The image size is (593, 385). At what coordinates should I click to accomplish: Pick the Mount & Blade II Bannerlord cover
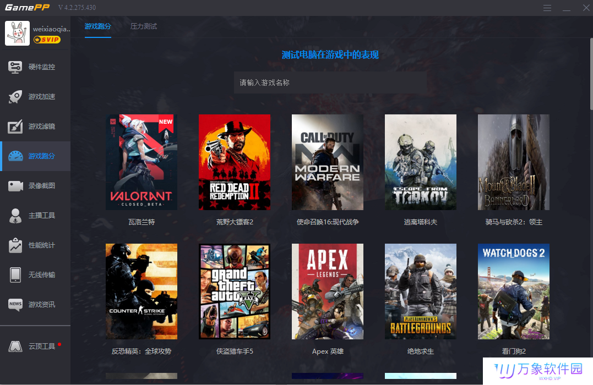click(x=514, y=162)
